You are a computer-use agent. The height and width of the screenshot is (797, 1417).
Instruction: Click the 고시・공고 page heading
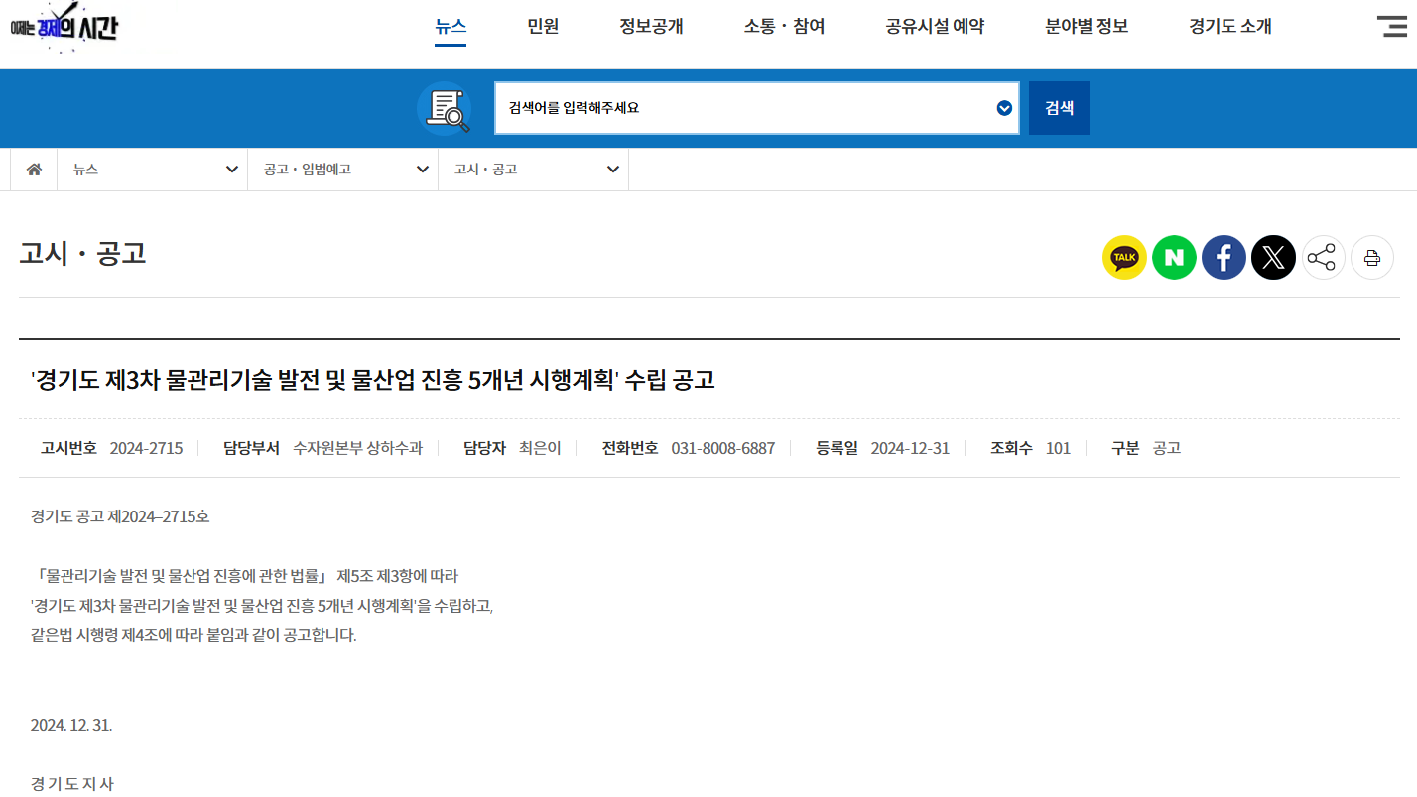click(x=82, y=253)
